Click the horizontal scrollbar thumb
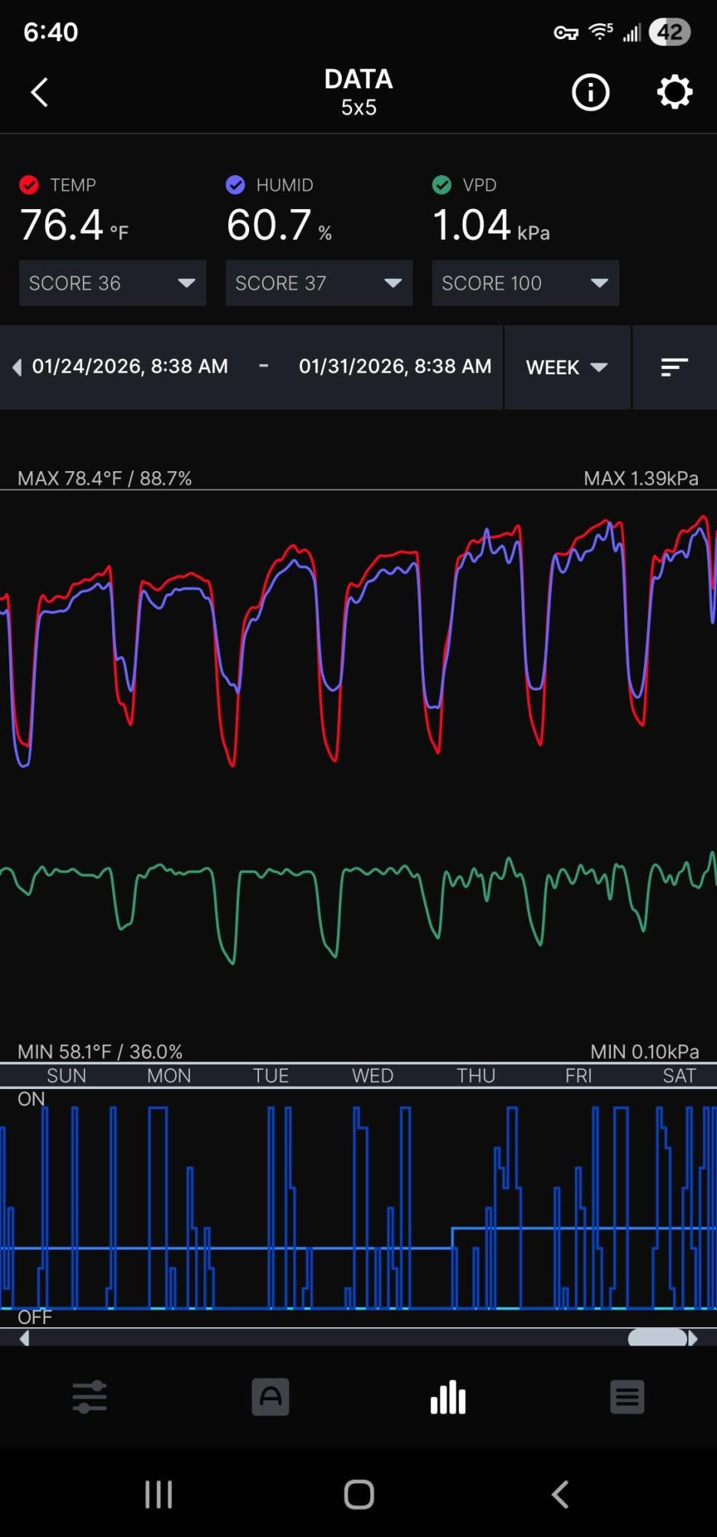Image resolution: width=717 pixels, height=1537 pixels. [657, 1338]
